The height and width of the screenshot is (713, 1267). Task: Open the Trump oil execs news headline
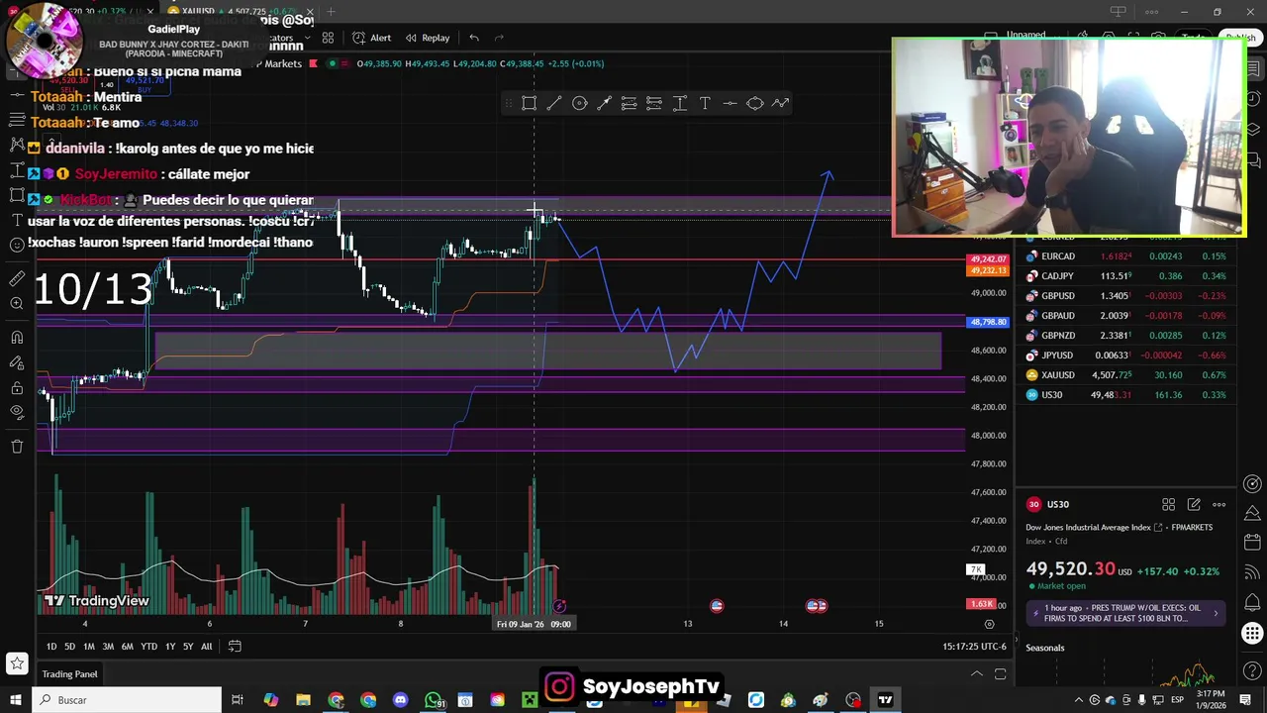1126,614
